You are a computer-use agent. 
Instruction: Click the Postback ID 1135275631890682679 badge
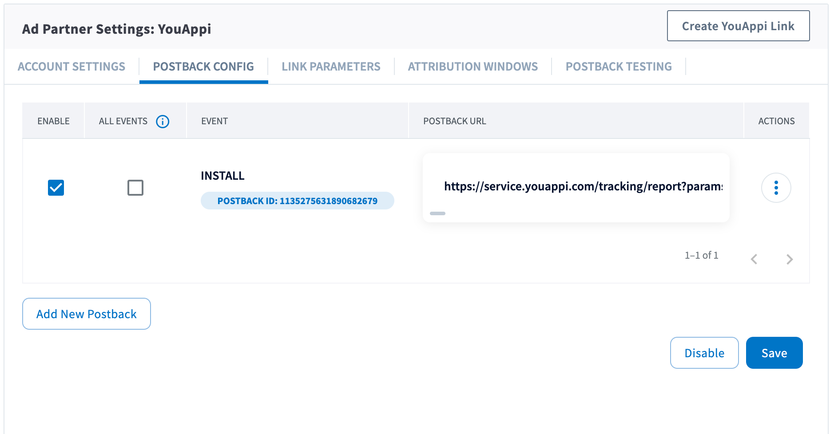[297, 201]
